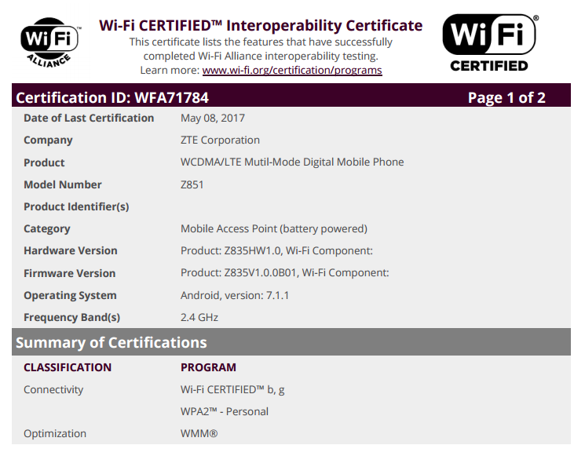The image size is (585, 456).
Task: Open the www.wi-fi.org/certification/programs link
Action: click(x=292, y=70)
